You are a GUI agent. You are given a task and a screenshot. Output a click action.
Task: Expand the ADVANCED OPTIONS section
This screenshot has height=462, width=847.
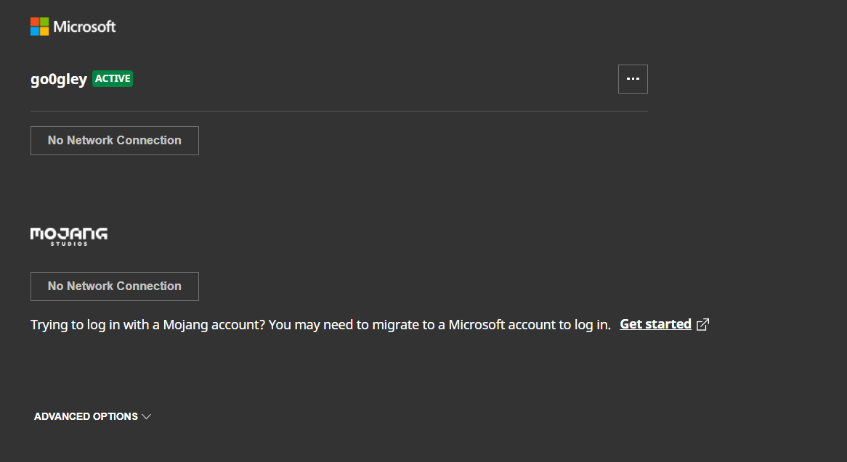[x=86, y=416]
